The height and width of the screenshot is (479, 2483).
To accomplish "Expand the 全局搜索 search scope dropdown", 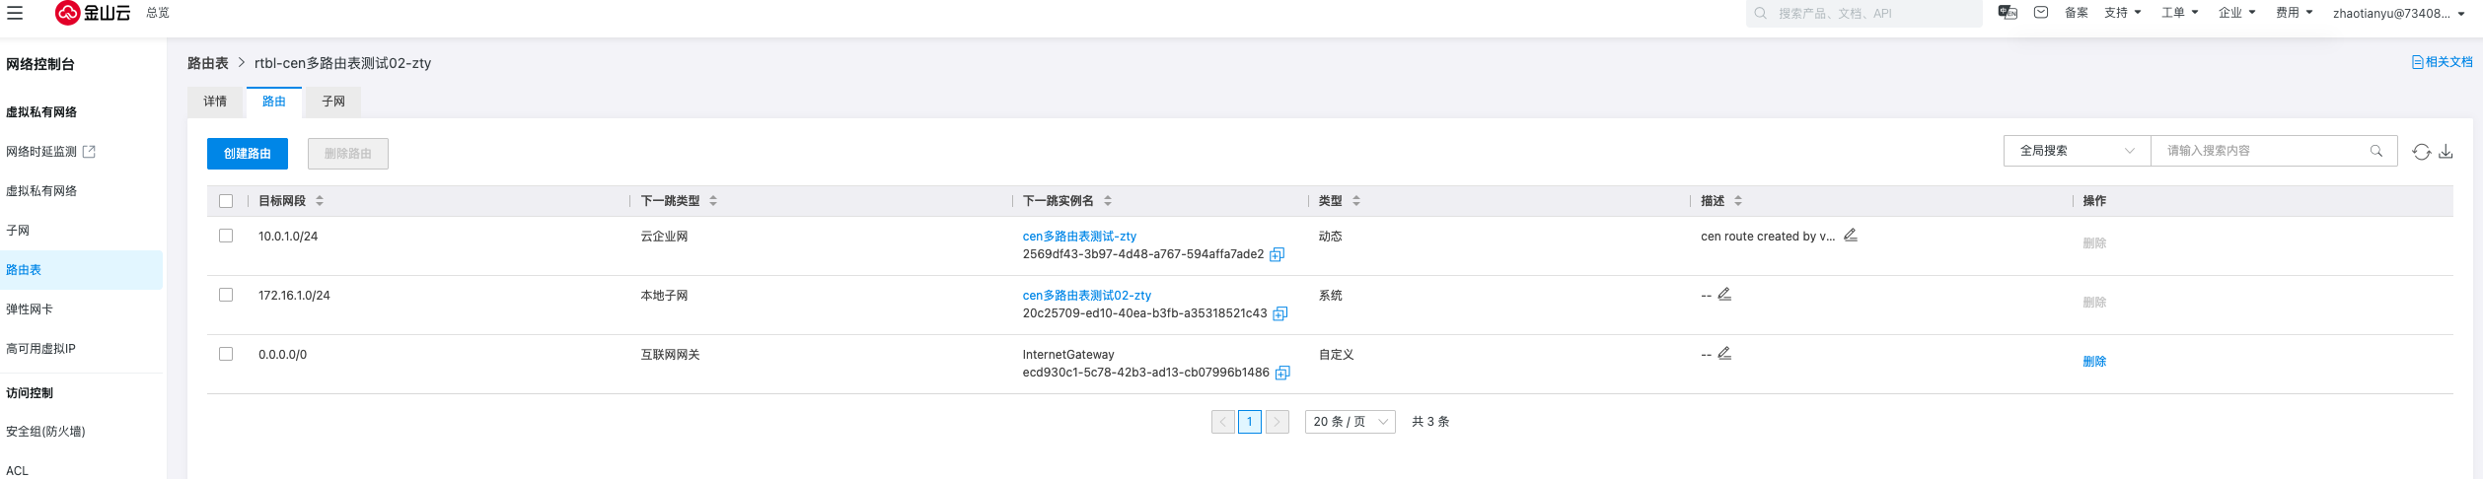I will tap(2077, 151).
